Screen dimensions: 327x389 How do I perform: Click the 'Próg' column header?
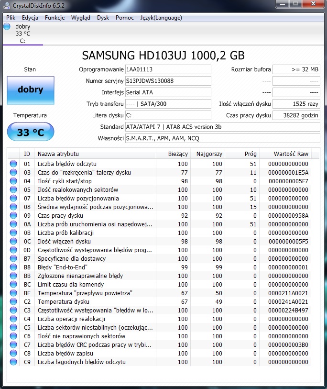pos(242,154)
